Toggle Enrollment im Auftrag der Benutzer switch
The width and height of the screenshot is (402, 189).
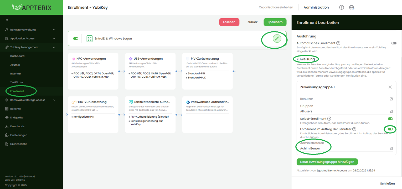390,129
